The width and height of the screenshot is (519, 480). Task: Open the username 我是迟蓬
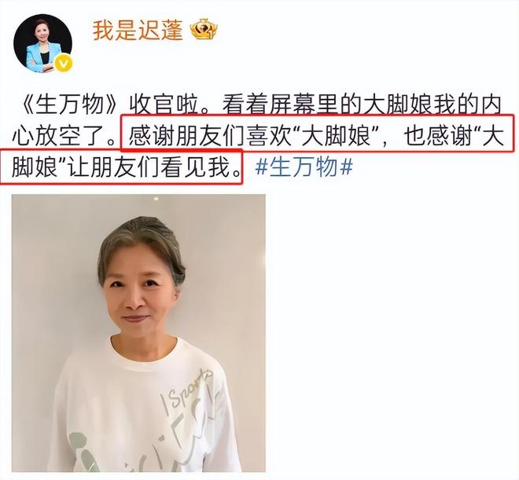point(138,31)
